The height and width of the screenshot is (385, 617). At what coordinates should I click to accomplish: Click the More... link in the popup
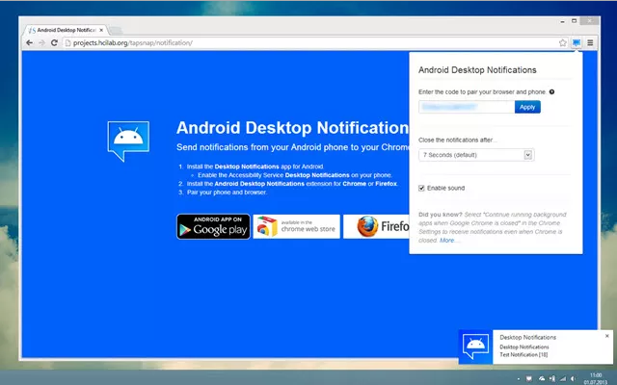coord(448,240)
